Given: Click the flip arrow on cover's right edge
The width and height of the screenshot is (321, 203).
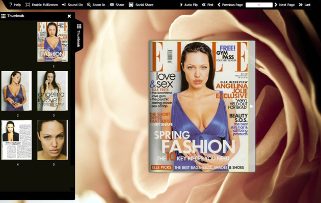Looking at the screenshot, I should [x=252, y=106].
